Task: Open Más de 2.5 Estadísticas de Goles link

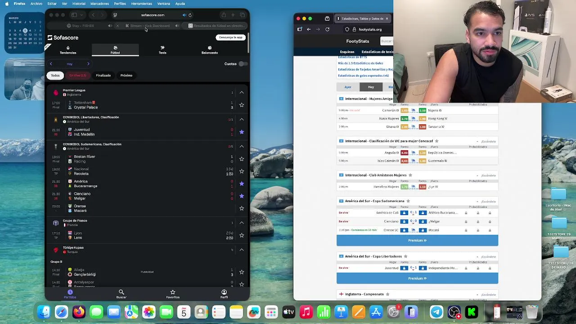Action: point(360,63)
